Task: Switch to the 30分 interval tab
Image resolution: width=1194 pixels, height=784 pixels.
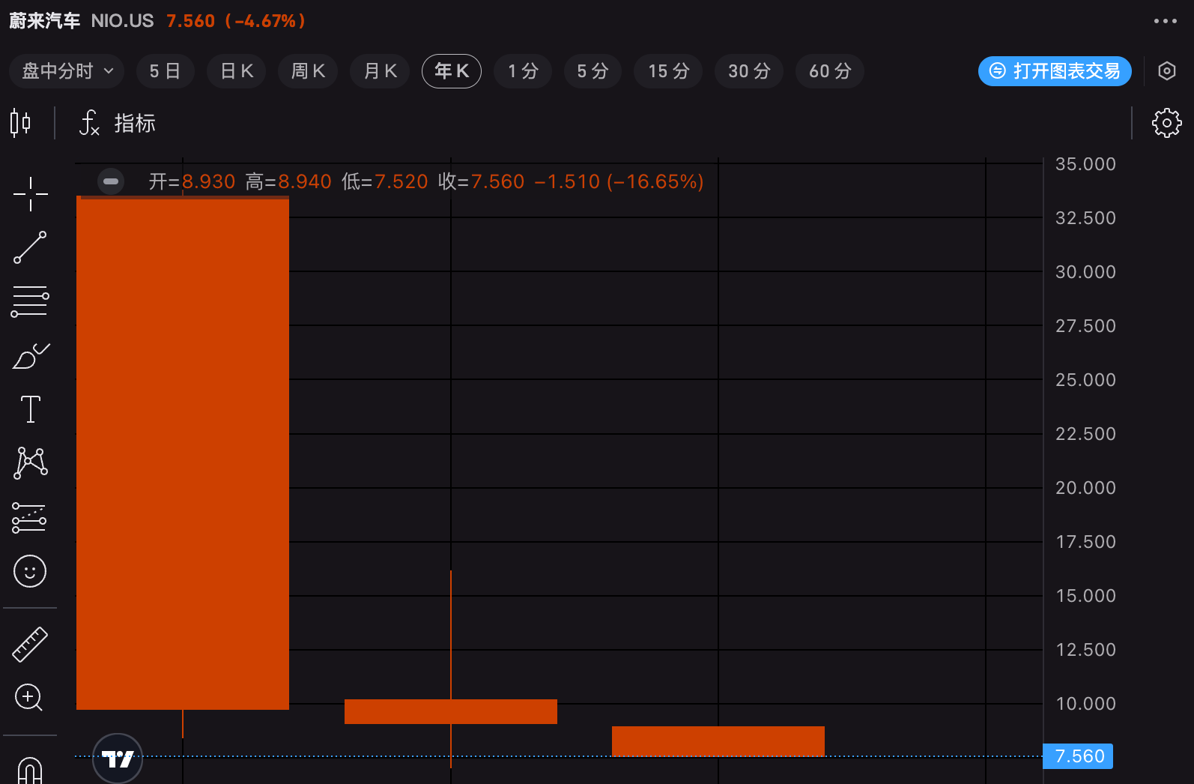Action: pyautogui.click(x=749, y=71)
